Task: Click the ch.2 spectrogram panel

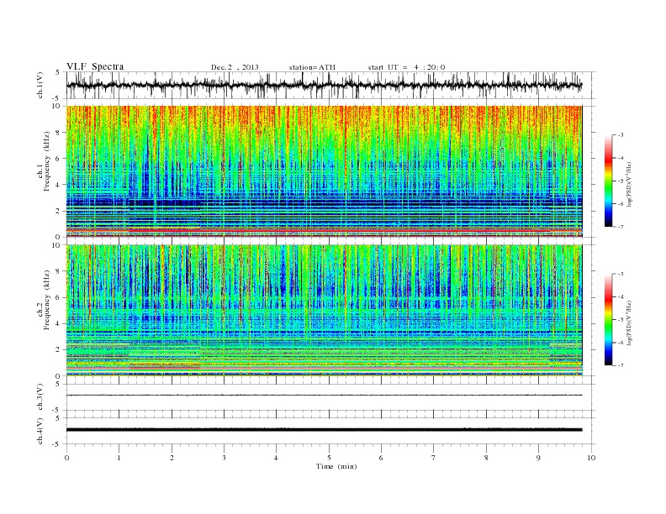Action: click(x=324, y=310)
